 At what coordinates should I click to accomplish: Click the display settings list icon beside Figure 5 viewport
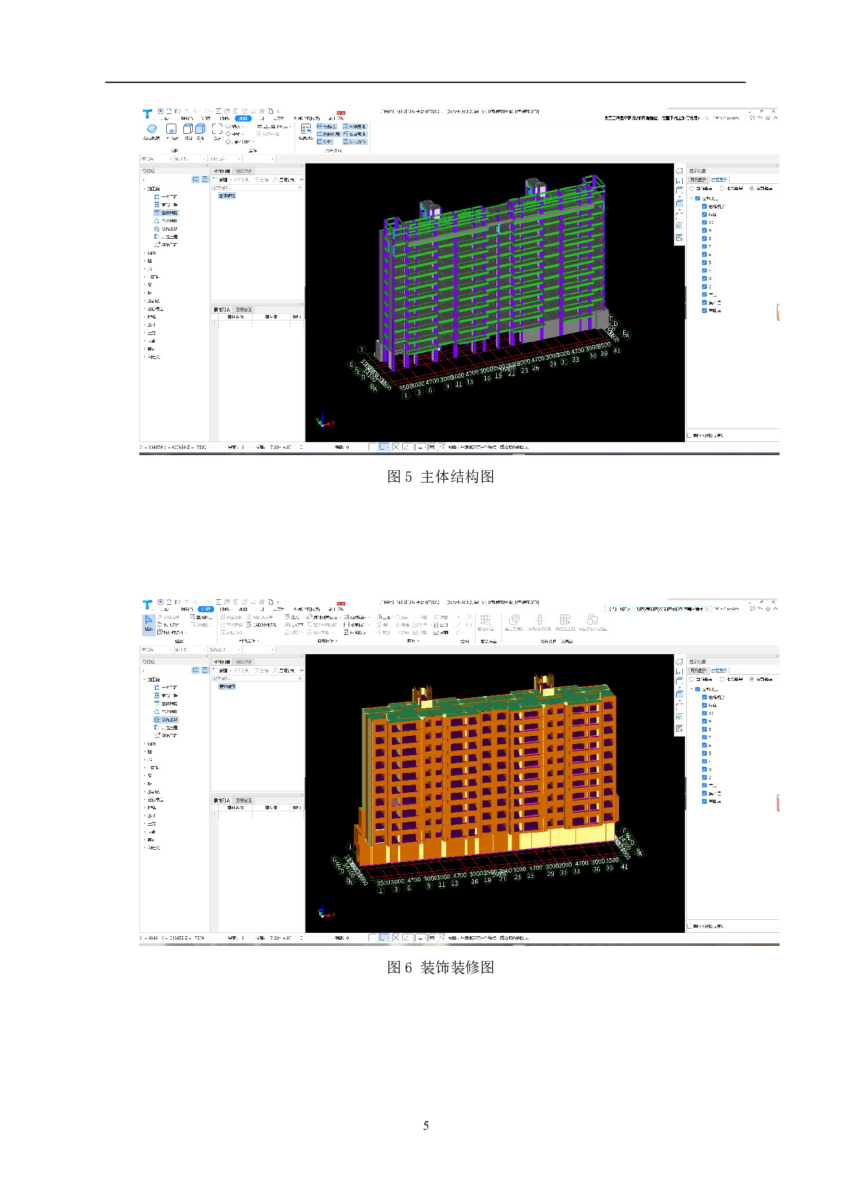[x=679, y=238]
